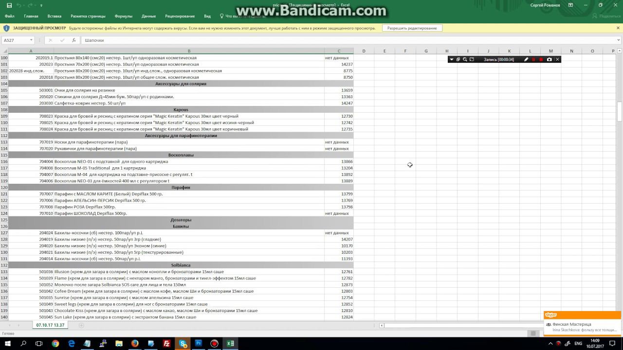Open Skype from the taskbar
This screenshot has height=350, width=623.
coord(183,344)
